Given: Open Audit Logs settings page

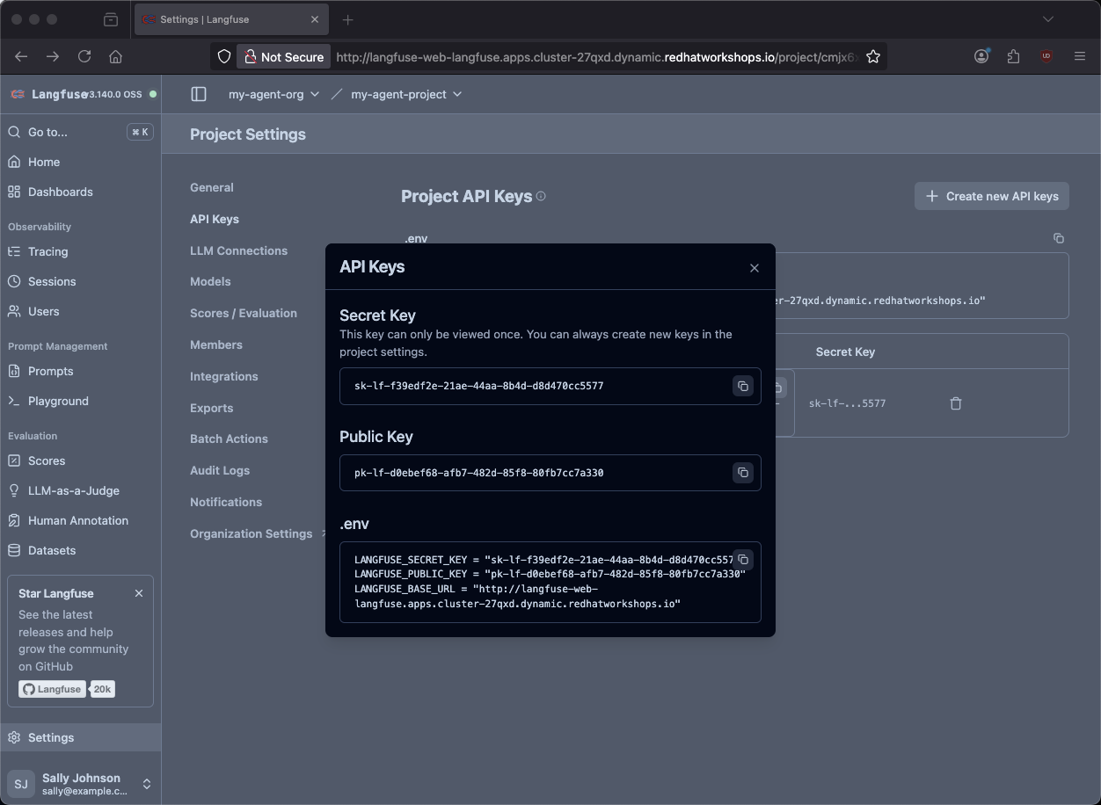Looking at the screenshot, I should [x=220, y=470].
